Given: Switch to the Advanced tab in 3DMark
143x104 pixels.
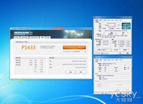Looking at the screenshot, I should (25, 38).
